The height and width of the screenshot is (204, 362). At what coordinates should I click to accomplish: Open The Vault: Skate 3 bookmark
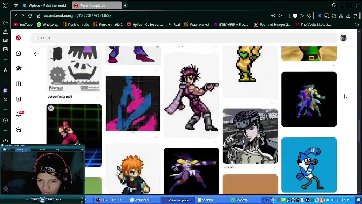[x=313, y=25]
